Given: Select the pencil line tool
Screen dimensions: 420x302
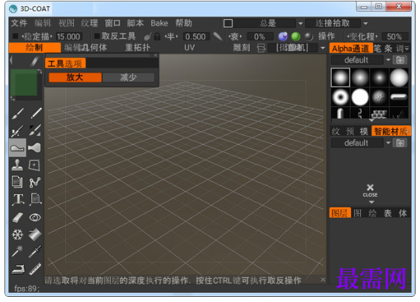Looking at the screenshot, I should click(x=35, y=114).
